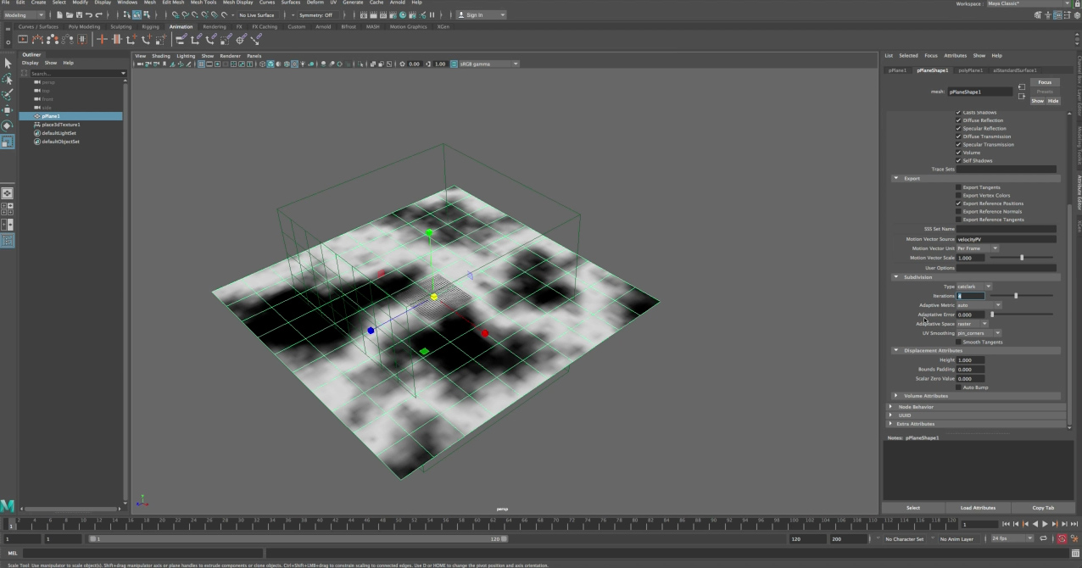Click the Set Key red plus shelf icon
Viewport: 1082px width, 568px height.
(101, 39)
